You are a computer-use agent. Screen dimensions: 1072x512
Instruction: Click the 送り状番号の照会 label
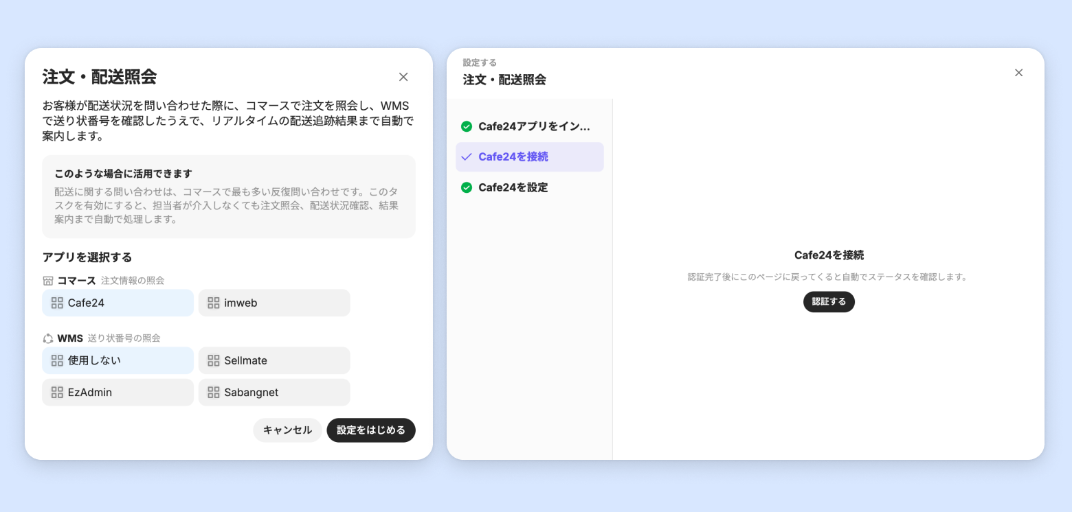tap(124, 338)
